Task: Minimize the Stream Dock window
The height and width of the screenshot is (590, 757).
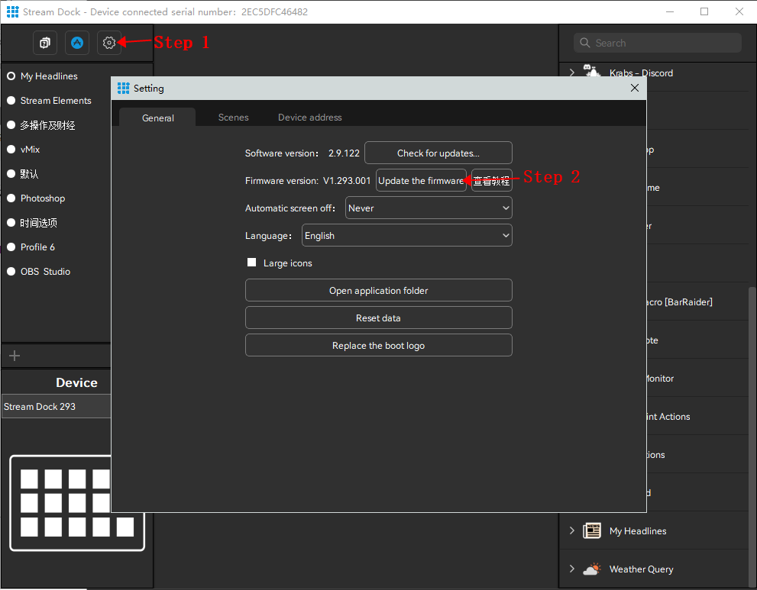Action: point(670,11)
